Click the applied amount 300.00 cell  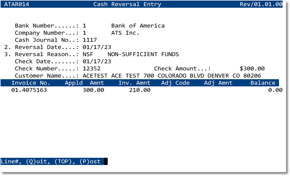93,90
